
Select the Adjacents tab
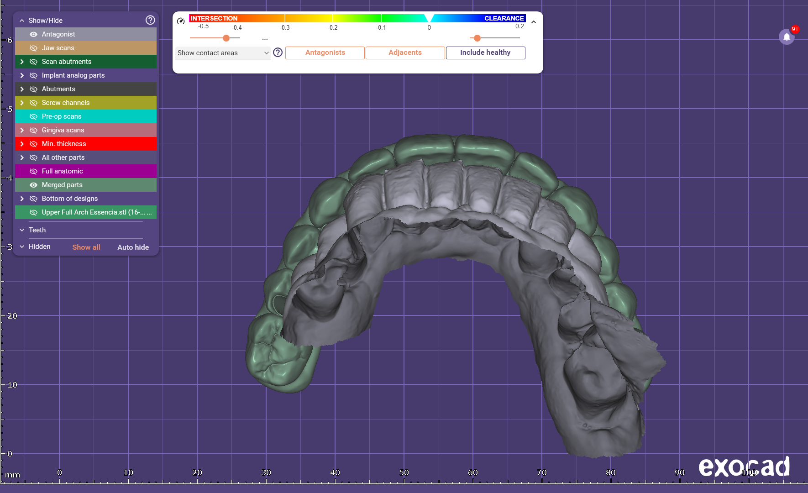pyautogui.click(x=405, y=52)
